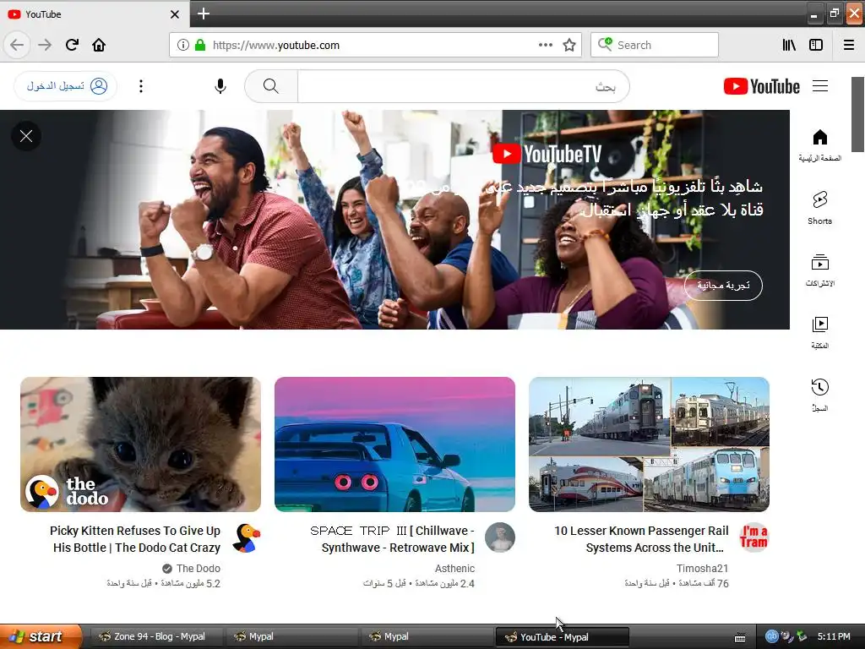Open the Windows start button

coord(41,636)
